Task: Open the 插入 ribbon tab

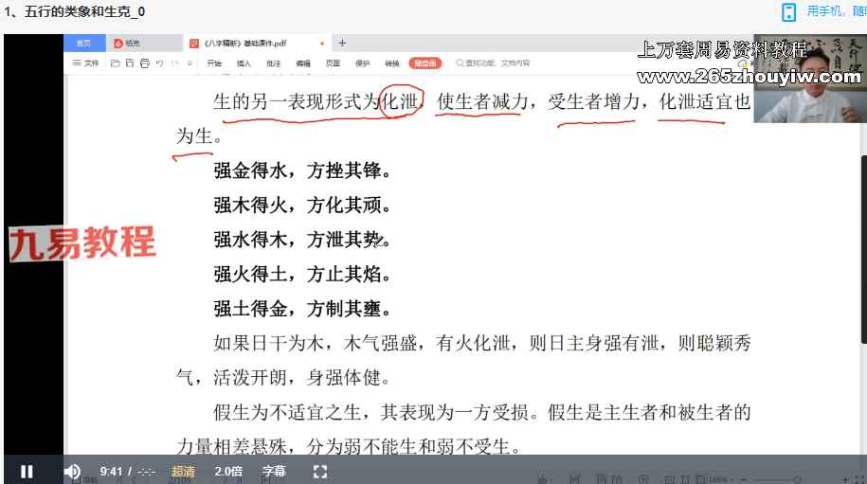Action: click(x=244, y=63)
